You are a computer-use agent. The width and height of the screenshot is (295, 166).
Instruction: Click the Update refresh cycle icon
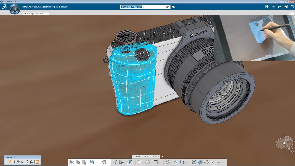pos(104,162)
